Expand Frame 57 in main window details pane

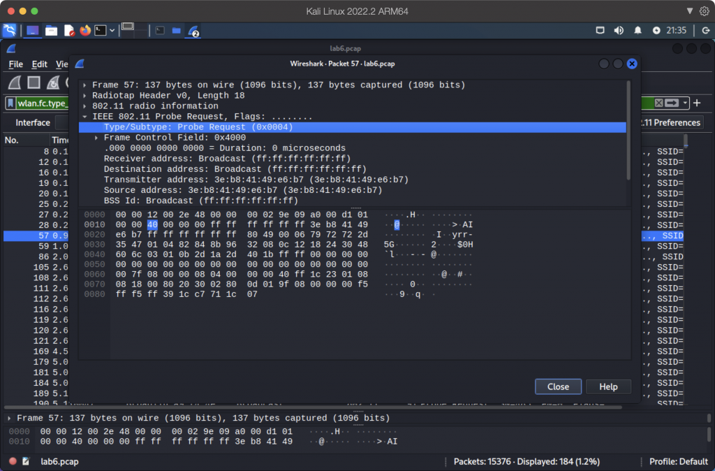coord(9,418)
